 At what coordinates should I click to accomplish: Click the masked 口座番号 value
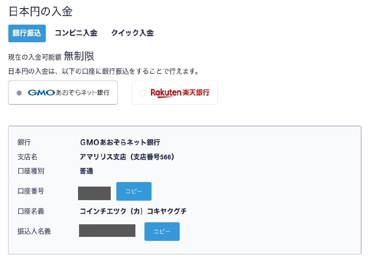[x=95, y=193]
